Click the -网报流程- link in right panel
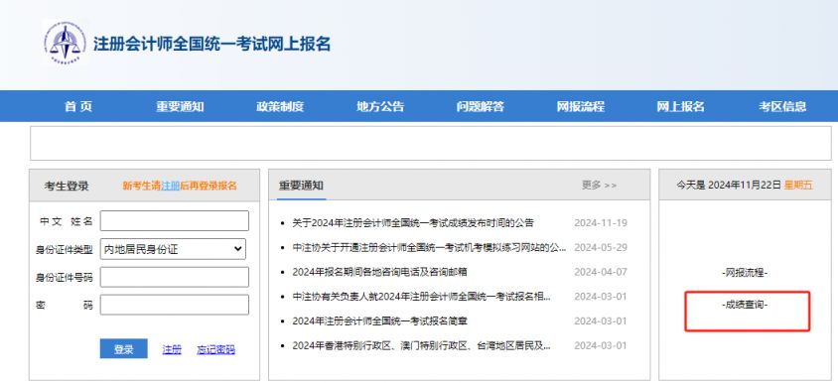 point(745,273)
